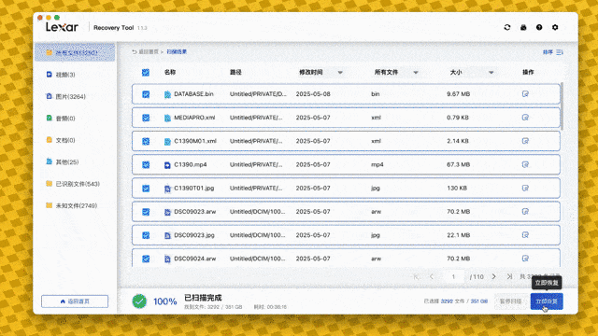Click the file list vertical scrollbar
The height and width of the screenshot is (336, 598).
pyautogui.click(x=562, y=105)
